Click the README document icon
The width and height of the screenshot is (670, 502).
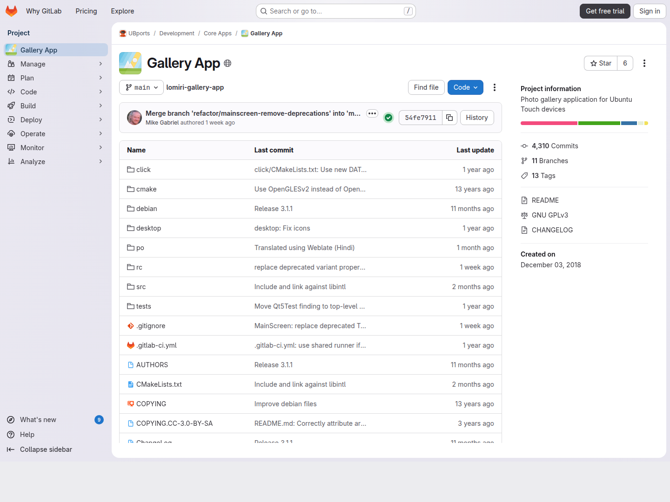pos(524,200)
